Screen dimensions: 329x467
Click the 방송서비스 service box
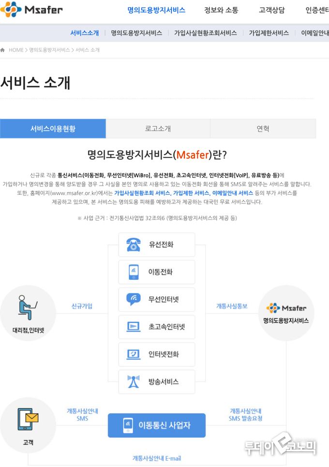[x=157, y=382]
